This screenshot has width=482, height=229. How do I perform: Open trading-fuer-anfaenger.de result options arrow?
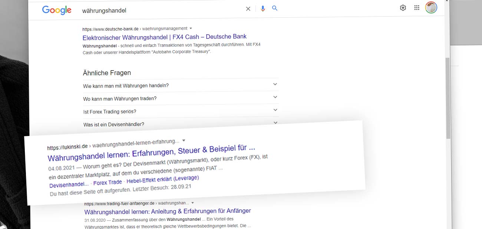[x=193, y=203]
